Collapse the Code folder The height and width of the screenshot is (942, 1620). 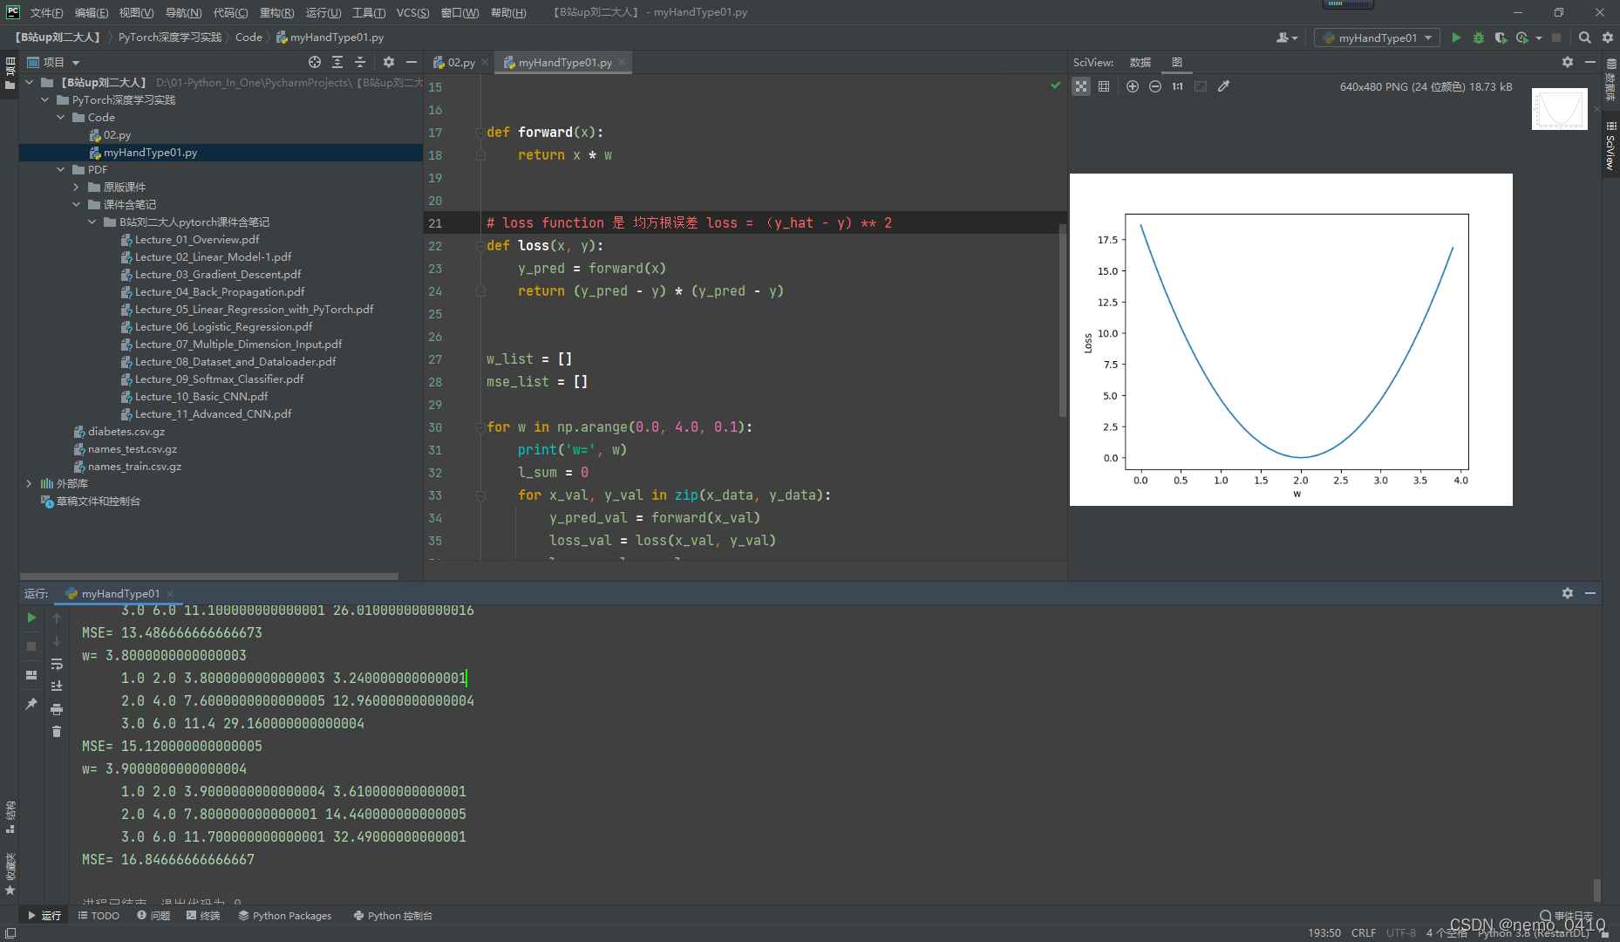pyautogui.click(x=61, y=118)
